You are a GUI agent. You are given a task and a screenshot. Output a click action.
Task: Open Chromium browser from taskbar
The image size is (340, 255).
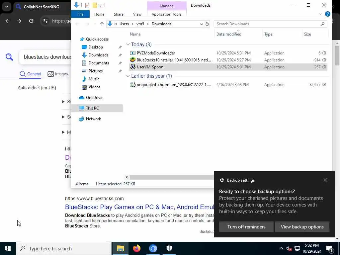(x=153, y=248)
